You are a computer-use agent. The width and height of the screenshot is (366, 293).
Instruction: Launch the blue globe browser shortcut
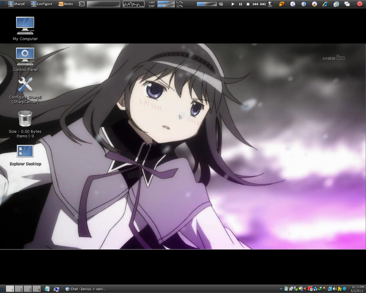click(304, 4)
